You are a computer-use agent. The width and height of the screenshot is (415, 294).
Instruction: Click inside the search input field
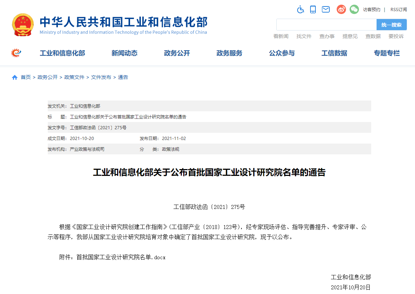tap(325, 24)
